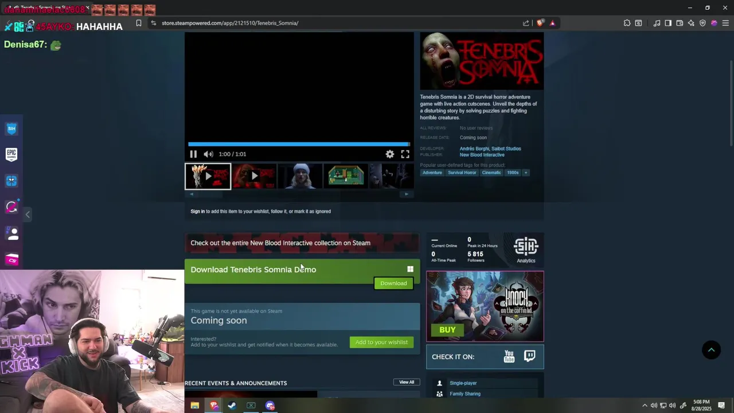Open the SIH sidebar icon
The height and width of the screenshot is (413, 734).
11,128
